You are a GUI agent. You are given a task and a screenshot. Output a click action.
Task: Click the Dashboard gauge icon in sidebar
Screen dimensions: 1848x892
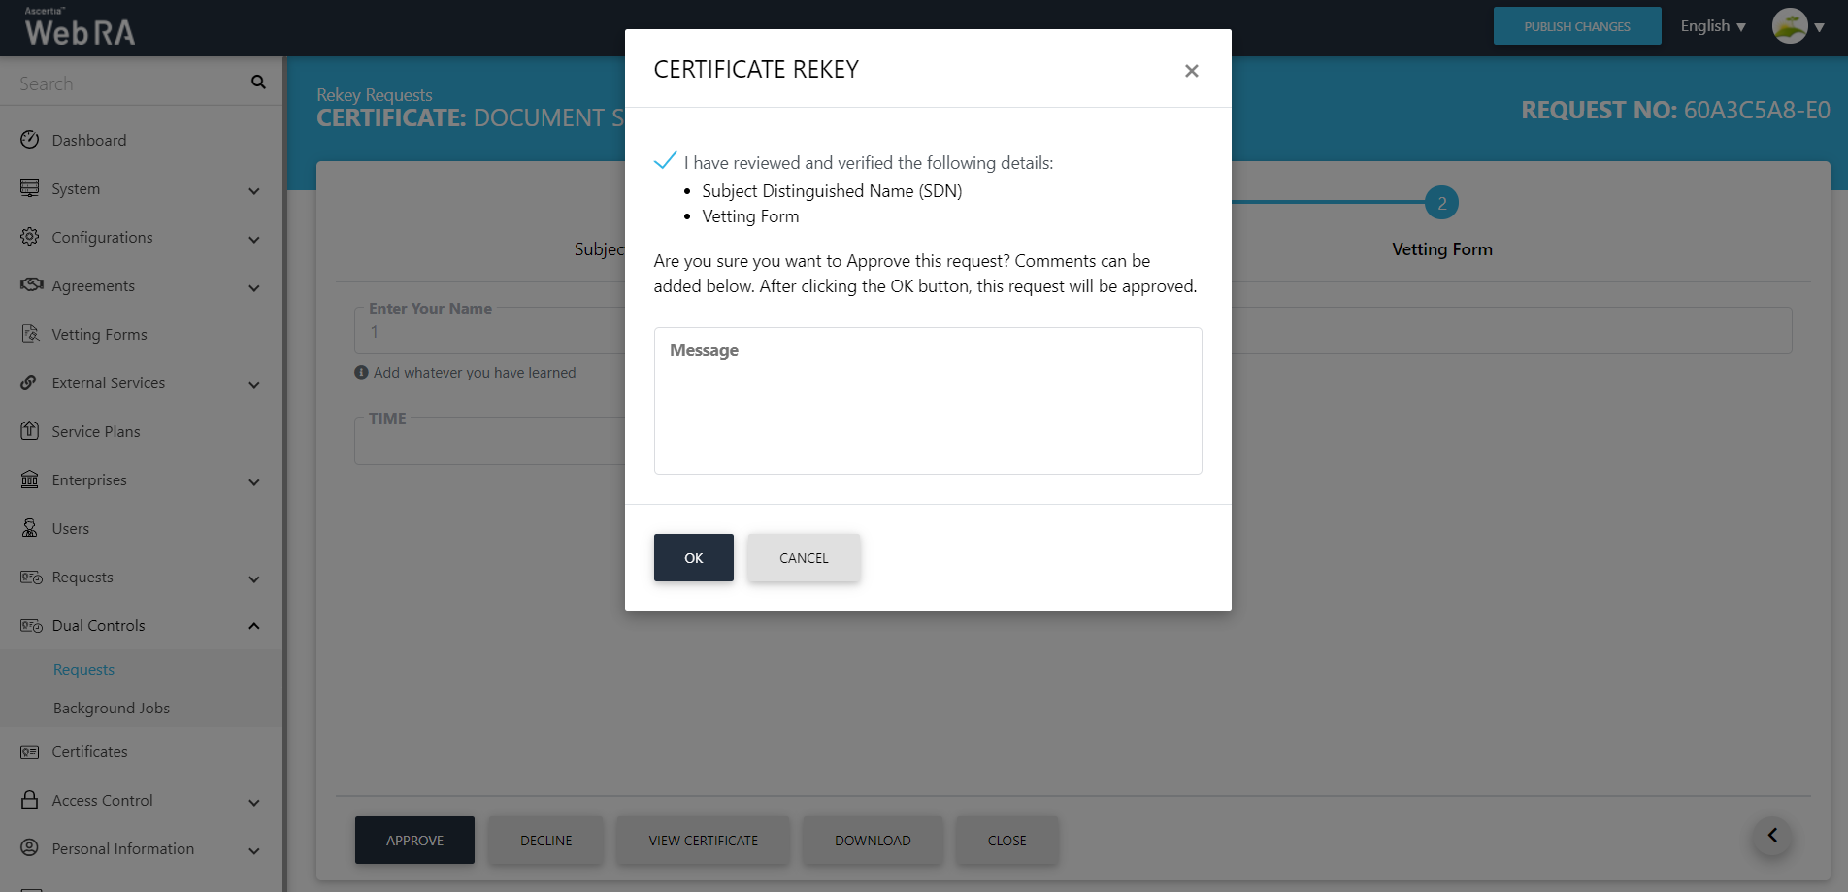coord(30,140)
